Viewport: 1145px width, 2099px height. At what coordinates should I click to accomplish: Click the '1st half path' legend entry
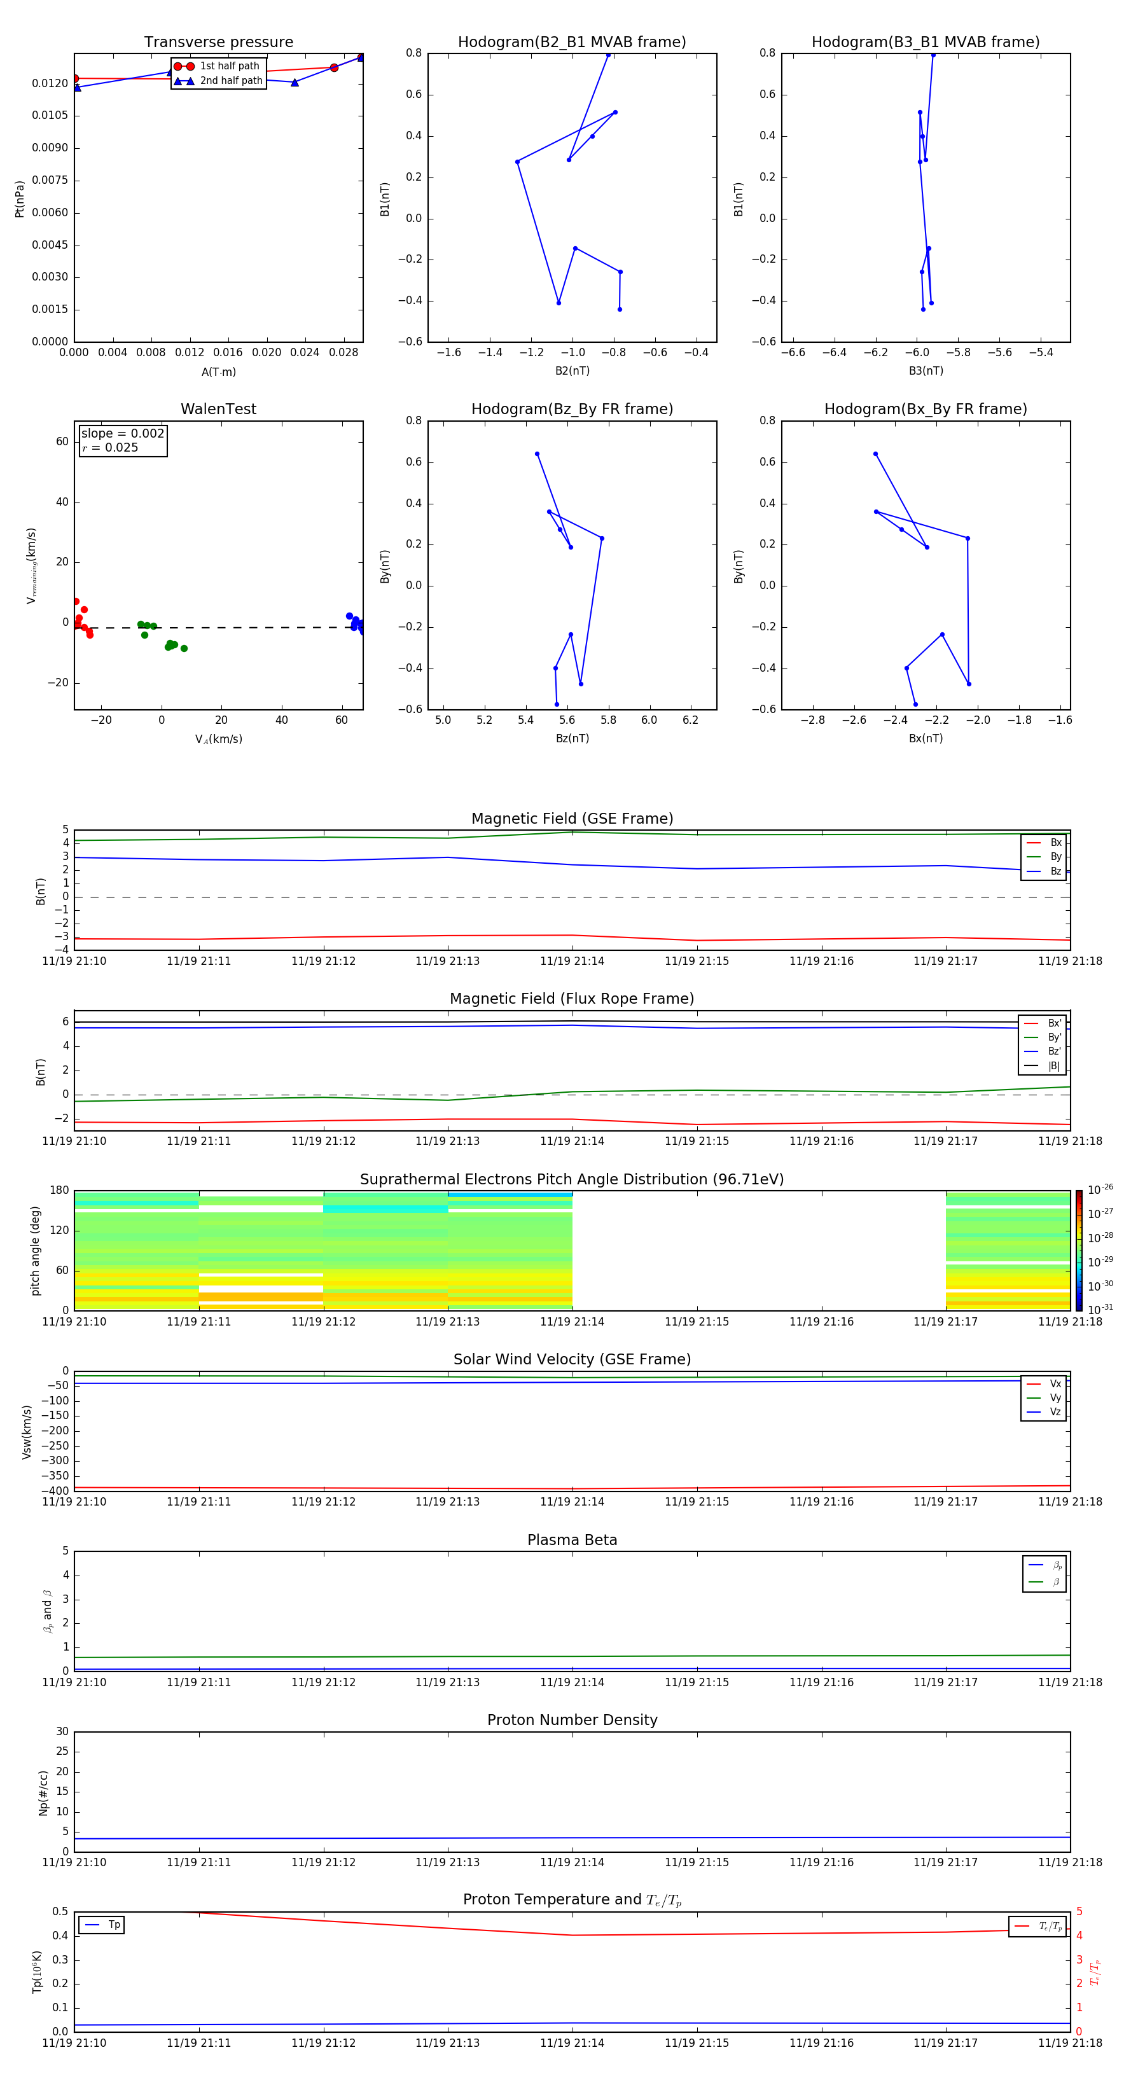tap(217, 66)
